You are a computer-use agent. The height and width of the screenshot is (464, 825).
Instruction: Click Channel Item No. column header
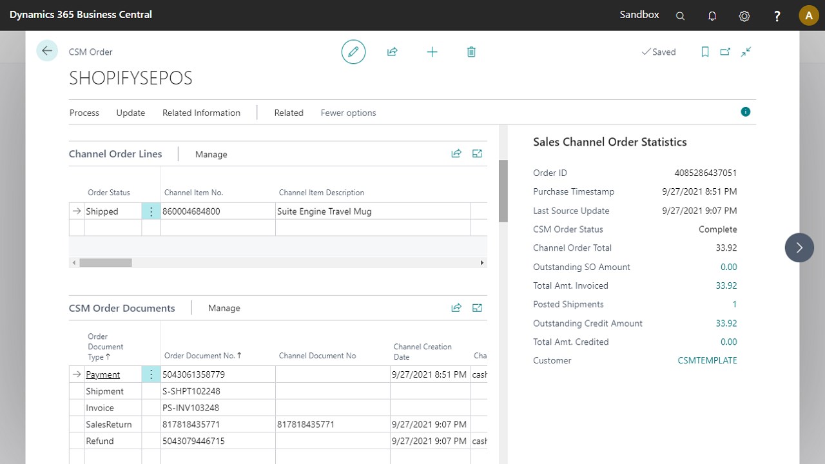193,193
